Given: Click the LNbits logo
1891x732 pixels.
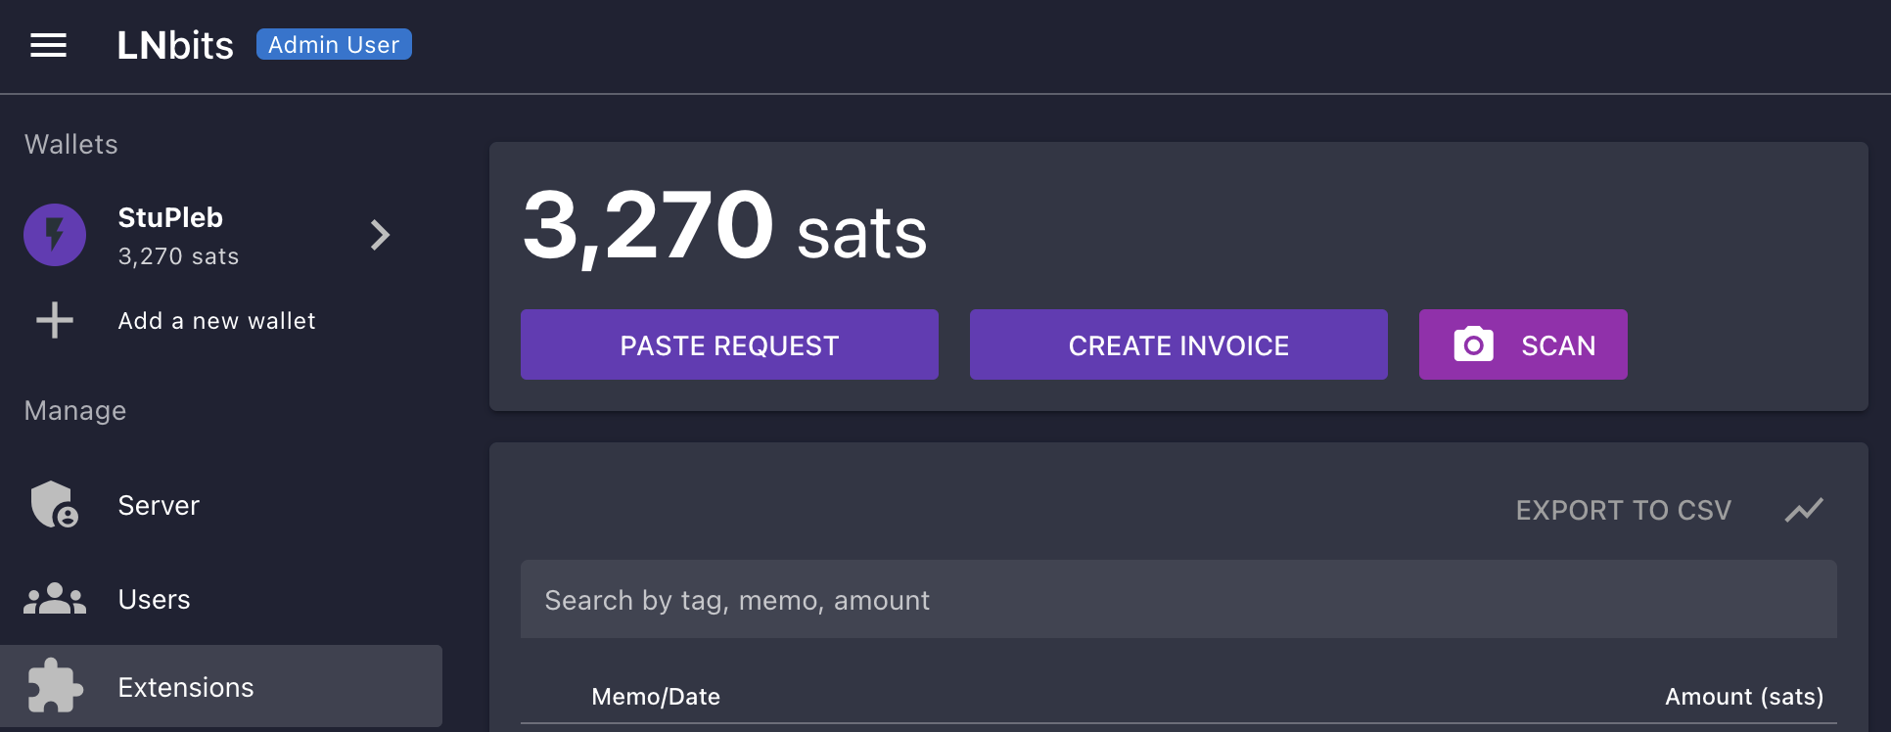Looking at the screenshot, I should click(x=175, y=44).
